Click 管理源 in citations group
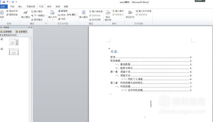The height and width of the screenshot is (122, 213). pos(62,11)
